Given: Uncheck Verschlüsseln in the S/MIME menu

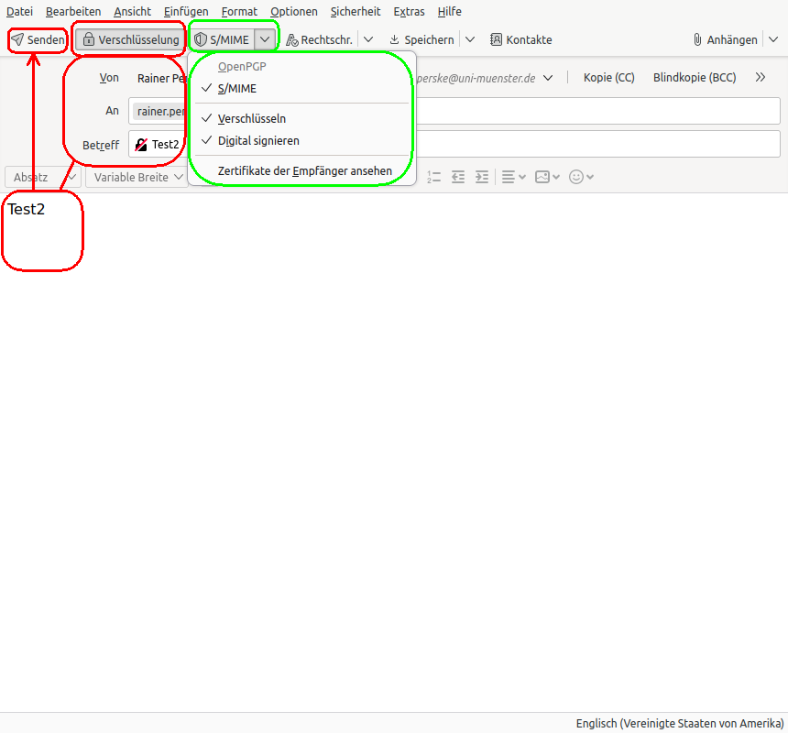Looking at the screenshot, I should pos(251,118).
